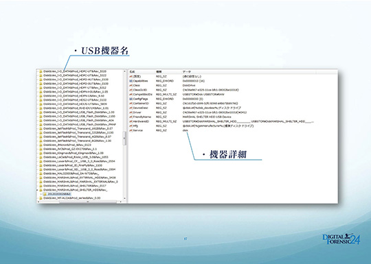Image resolution: width=371 pixels, height=264 pixels.
Task: Select the I-O_DATA USB_Flash_Disk Rev_1.00 key
Action: 79,112
